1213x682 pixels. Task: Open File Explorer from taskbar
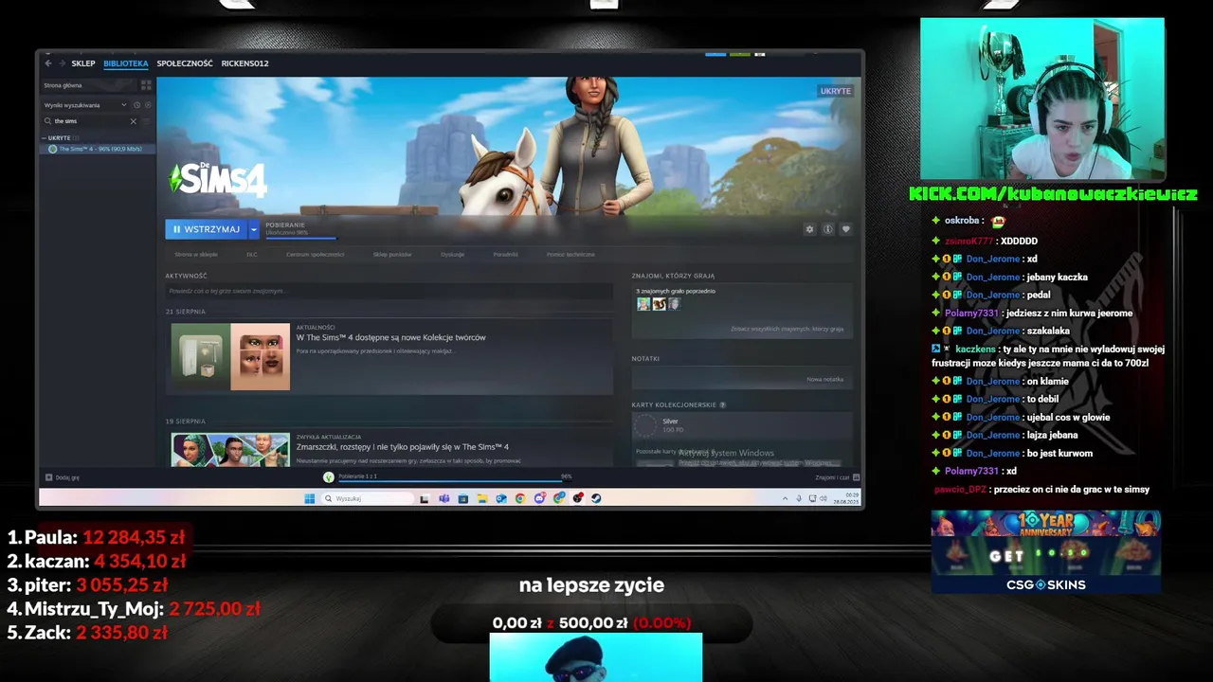click(482, 498)
